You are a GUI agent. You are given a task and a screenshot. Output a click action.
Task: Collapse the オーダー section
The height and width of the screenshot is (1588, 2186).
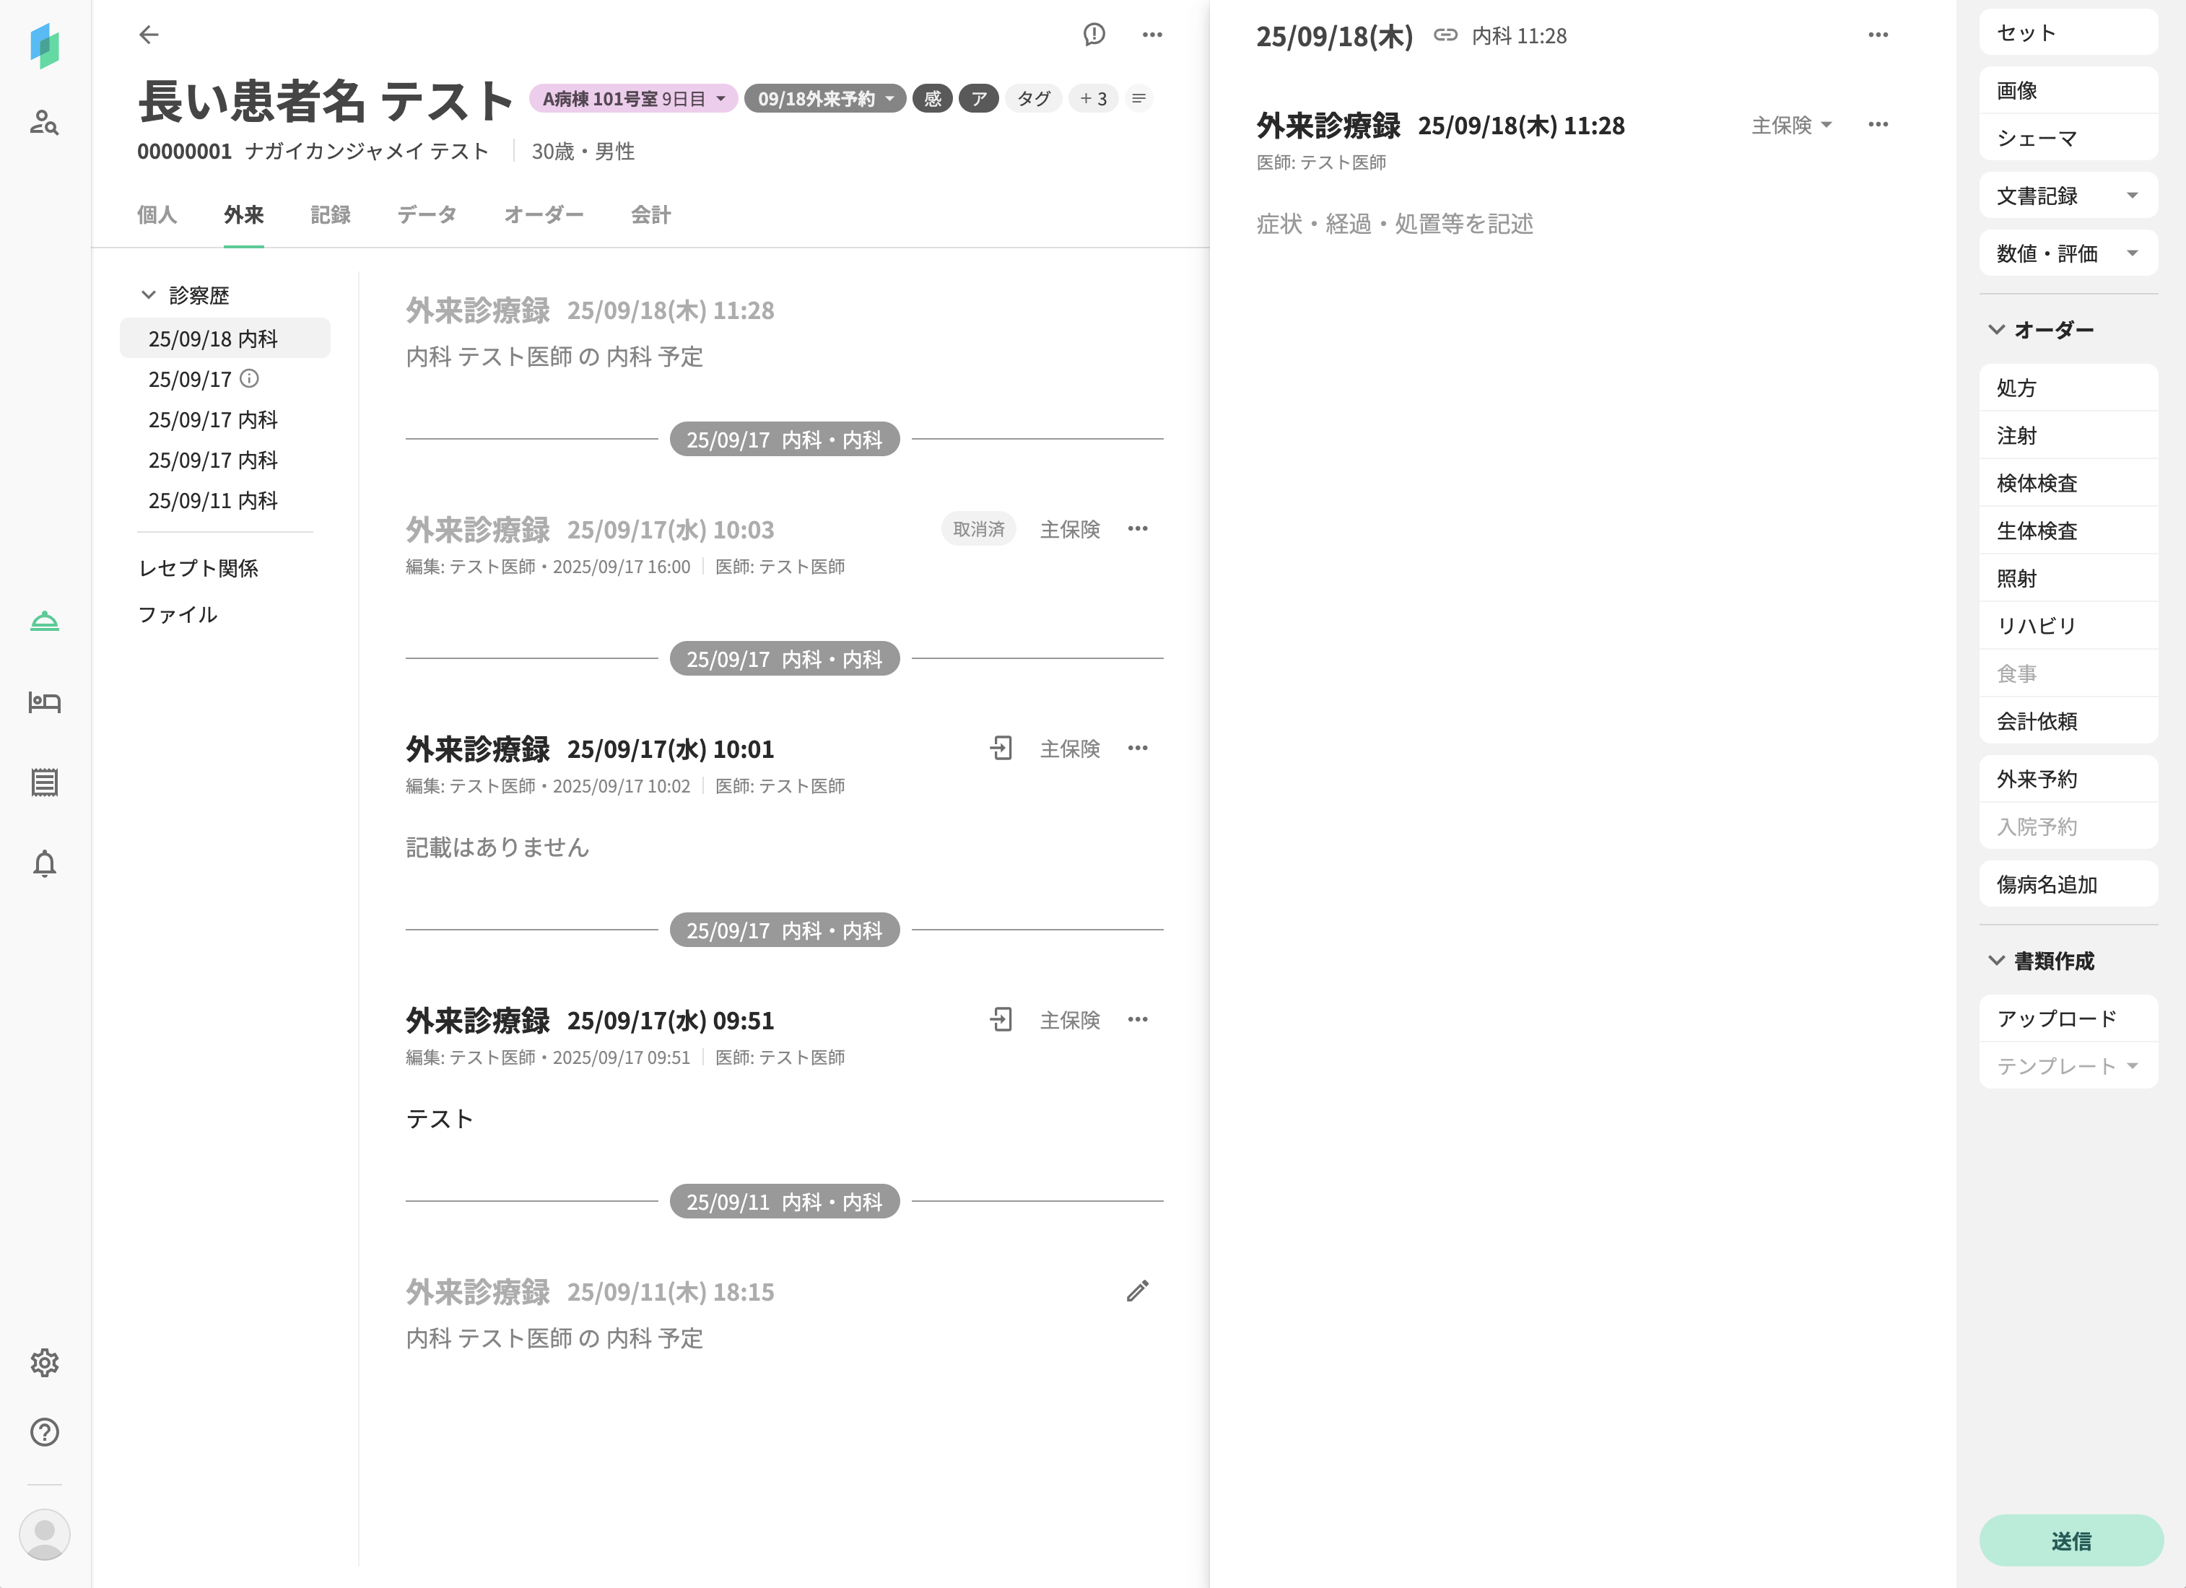pos(1996,330)
